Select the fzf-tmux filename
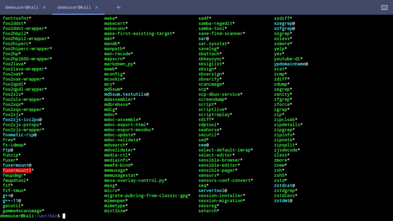 click(x=13, y=190)
